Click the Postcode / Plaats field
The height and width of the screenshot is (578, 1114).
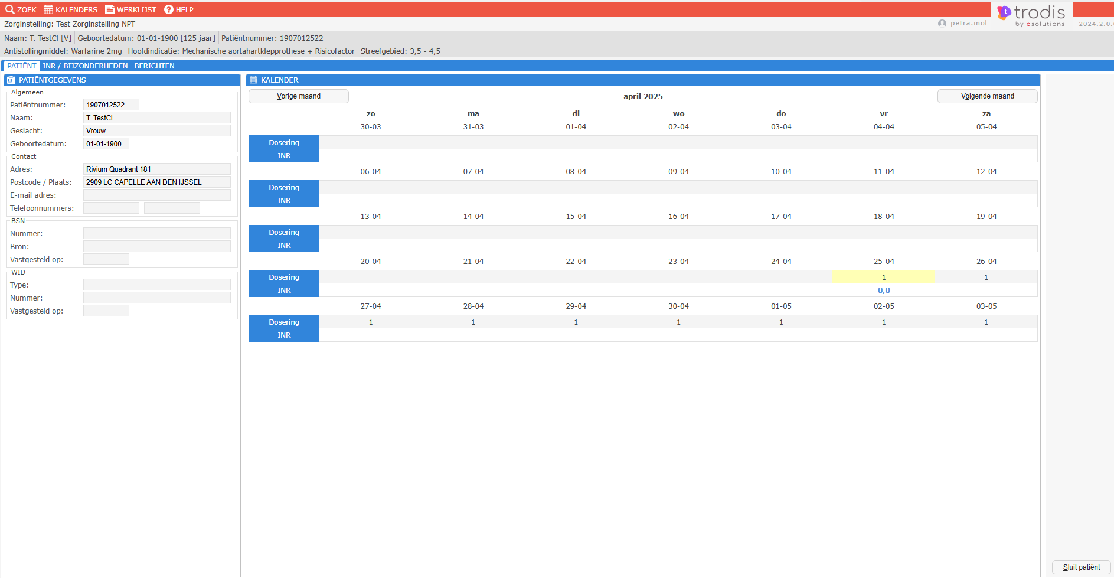pos(157,182)
